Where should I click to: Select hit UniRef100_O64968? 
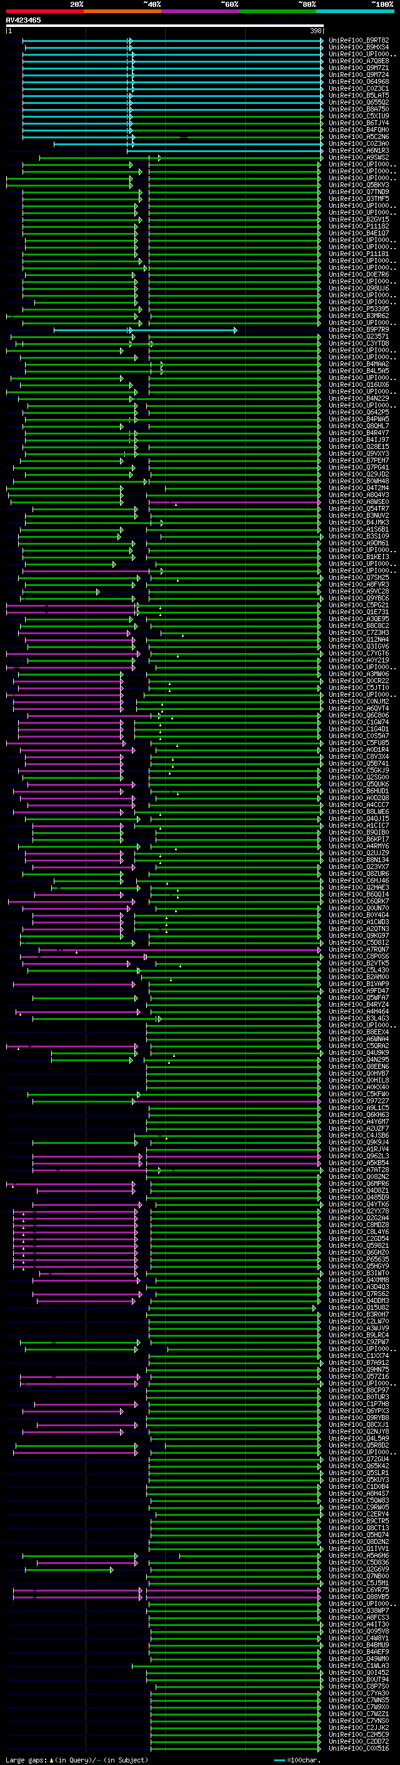click(x=359, y=81)
